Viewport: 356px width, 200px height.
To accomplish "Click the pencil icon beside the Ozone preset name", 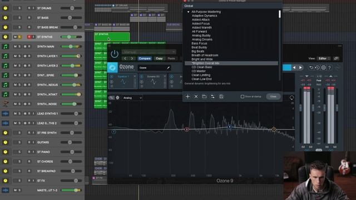I will tap(168, 68).
